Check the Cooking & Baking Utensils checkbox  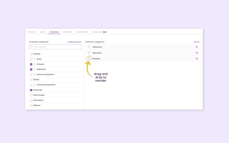(x=31, y=85)
